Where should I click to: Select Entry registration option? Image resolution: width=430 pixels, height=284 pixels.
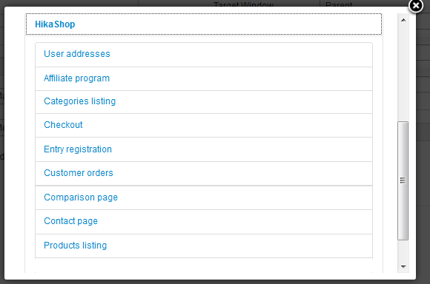tap(78, 149)
